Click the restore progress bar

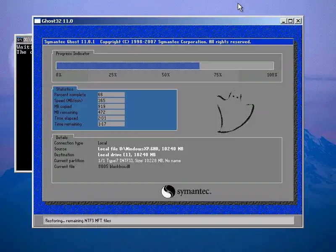(165, 66)
